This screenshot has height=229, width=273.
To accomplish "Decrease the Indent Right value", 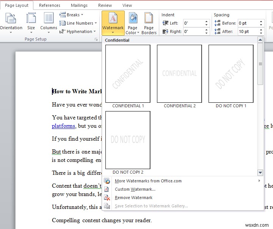I will click(x=206, y=33).
